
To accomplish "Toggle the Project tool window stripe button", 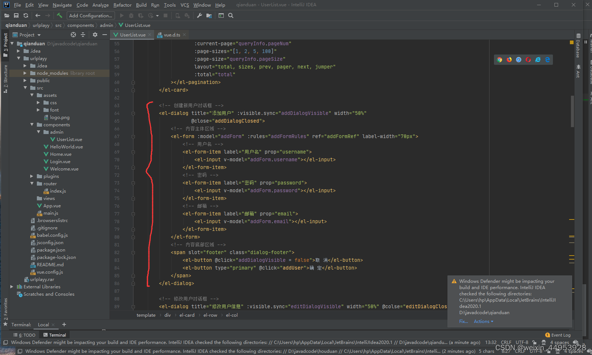I will 5,45.
